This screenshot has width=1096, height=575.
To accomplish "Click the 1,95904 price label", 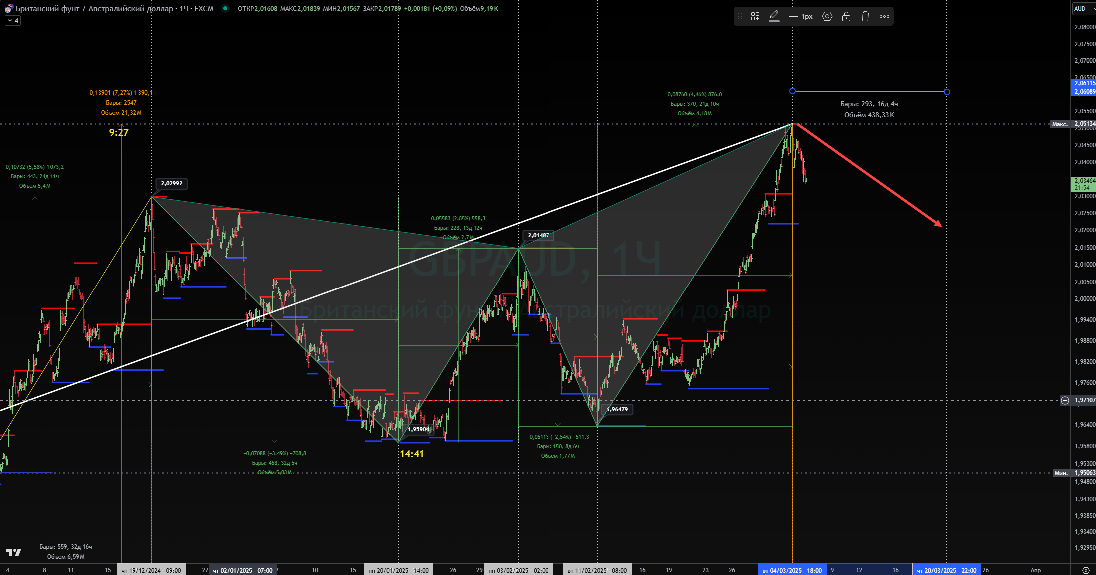I will click(418, 429).
